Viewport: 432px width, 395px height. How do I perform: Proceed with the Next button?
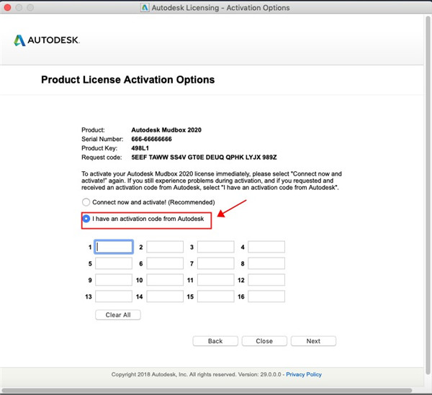pyautogui.click(x=313, y=341)
